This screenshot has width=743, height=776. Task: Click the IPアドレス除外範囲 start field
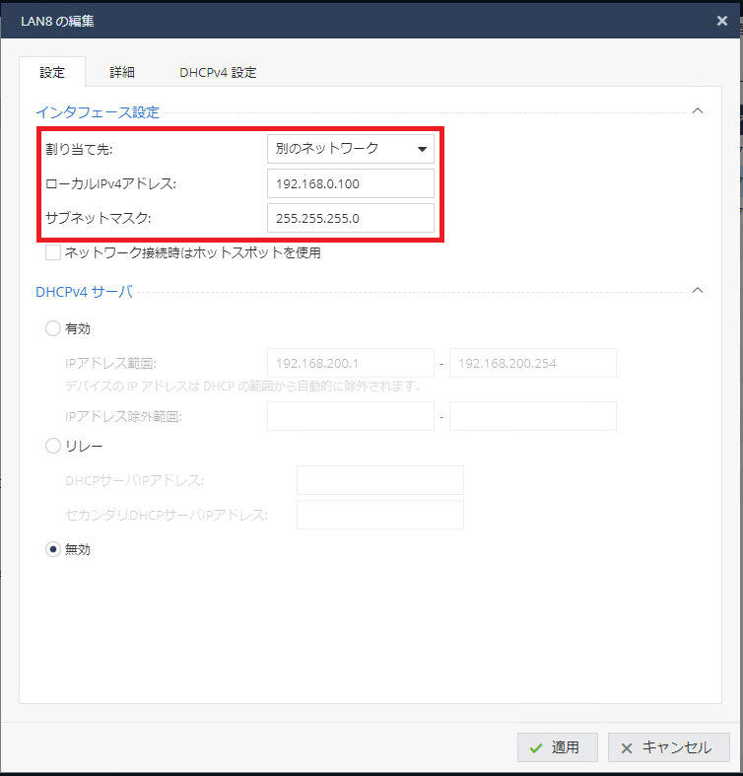coord(350,416)
